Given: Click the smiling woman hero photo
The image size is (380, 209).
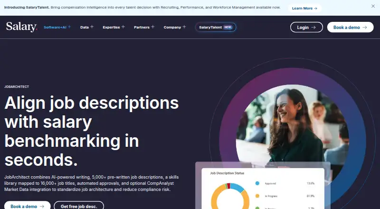Looking at the screenshot, I should [x=293, y=126].
